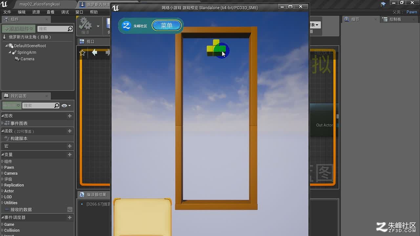
Task: Click the Pawn parent class link
Action: click(412, 12)
